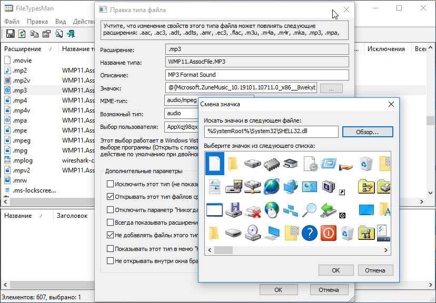
Task: Select the blue question mark icon
Action: tap(310, 233)
